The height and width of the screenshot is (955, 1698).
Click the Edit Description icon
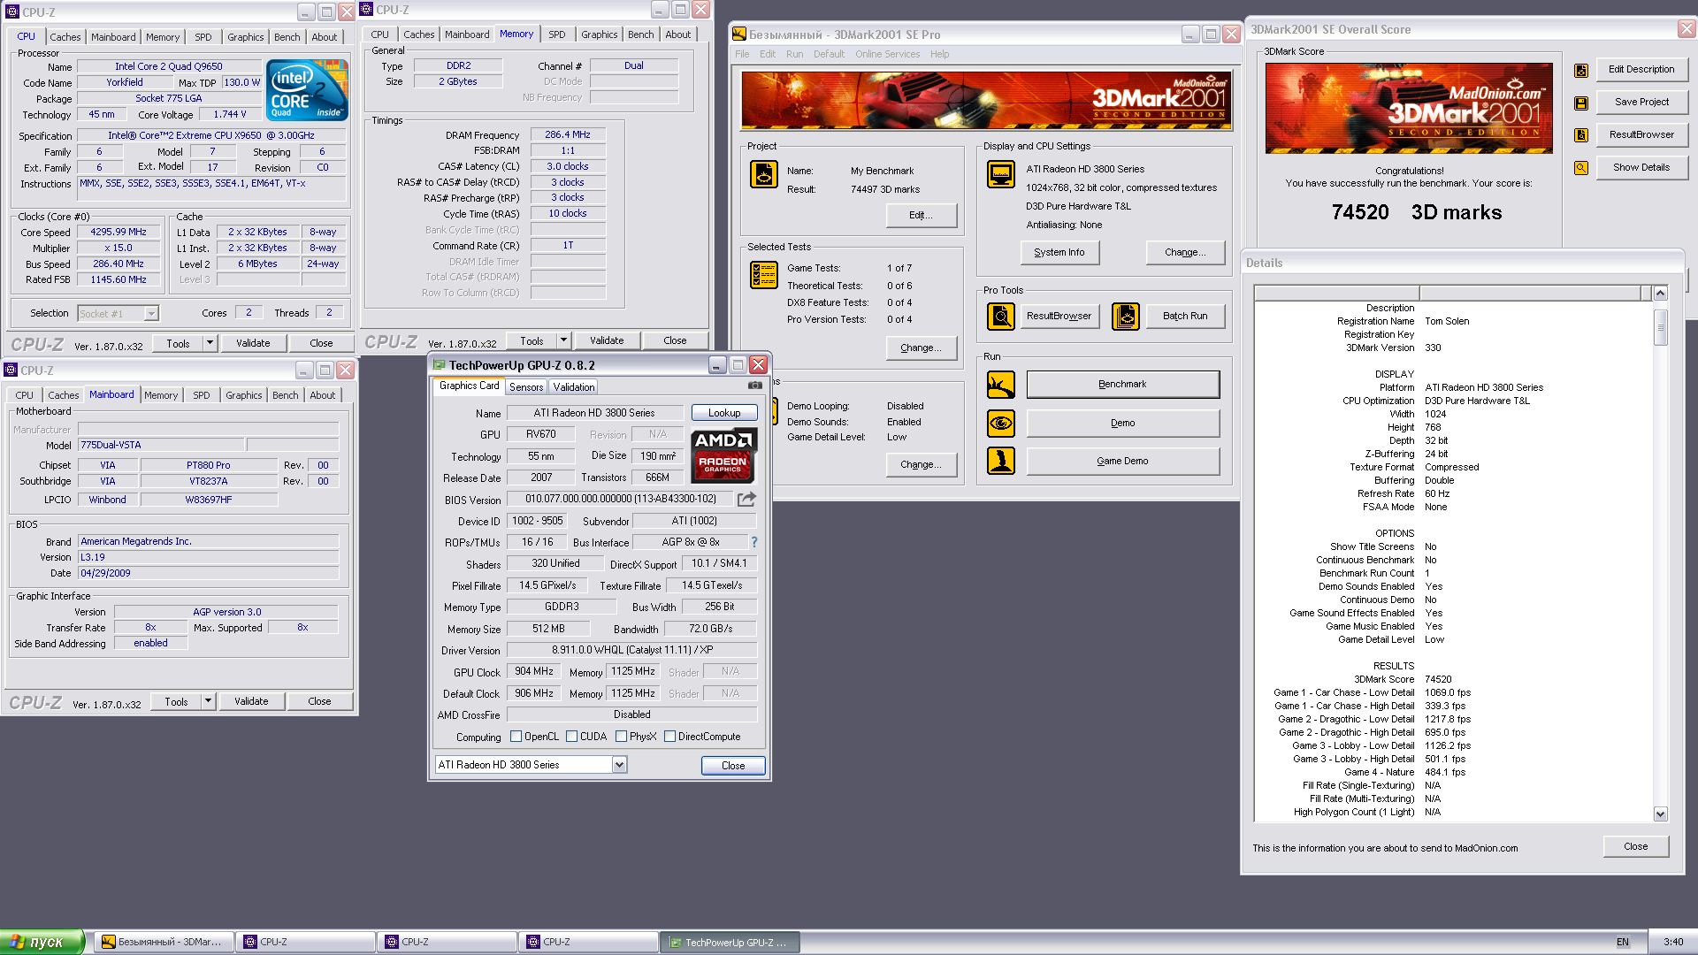pyautogui.click(x=1581, y=71)
